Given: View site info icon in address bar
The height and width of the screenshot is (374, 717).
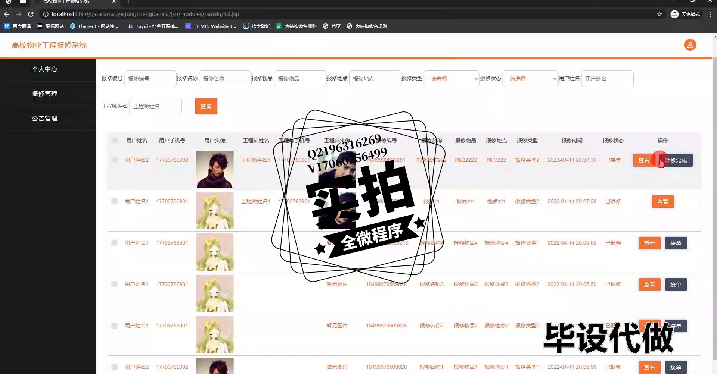Looking at the screenshot, I should coord(46,14).
